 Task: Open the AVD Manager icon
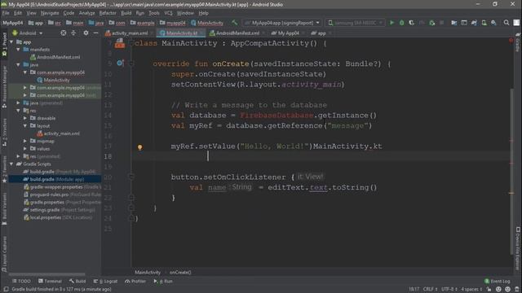(x=484, y=23)
